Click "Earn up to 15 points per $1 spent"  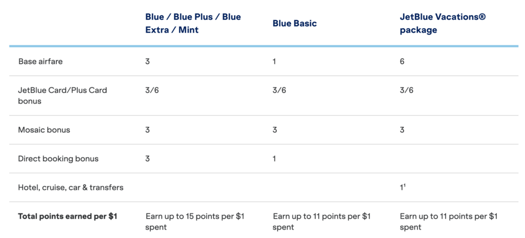tap(195, 221)
